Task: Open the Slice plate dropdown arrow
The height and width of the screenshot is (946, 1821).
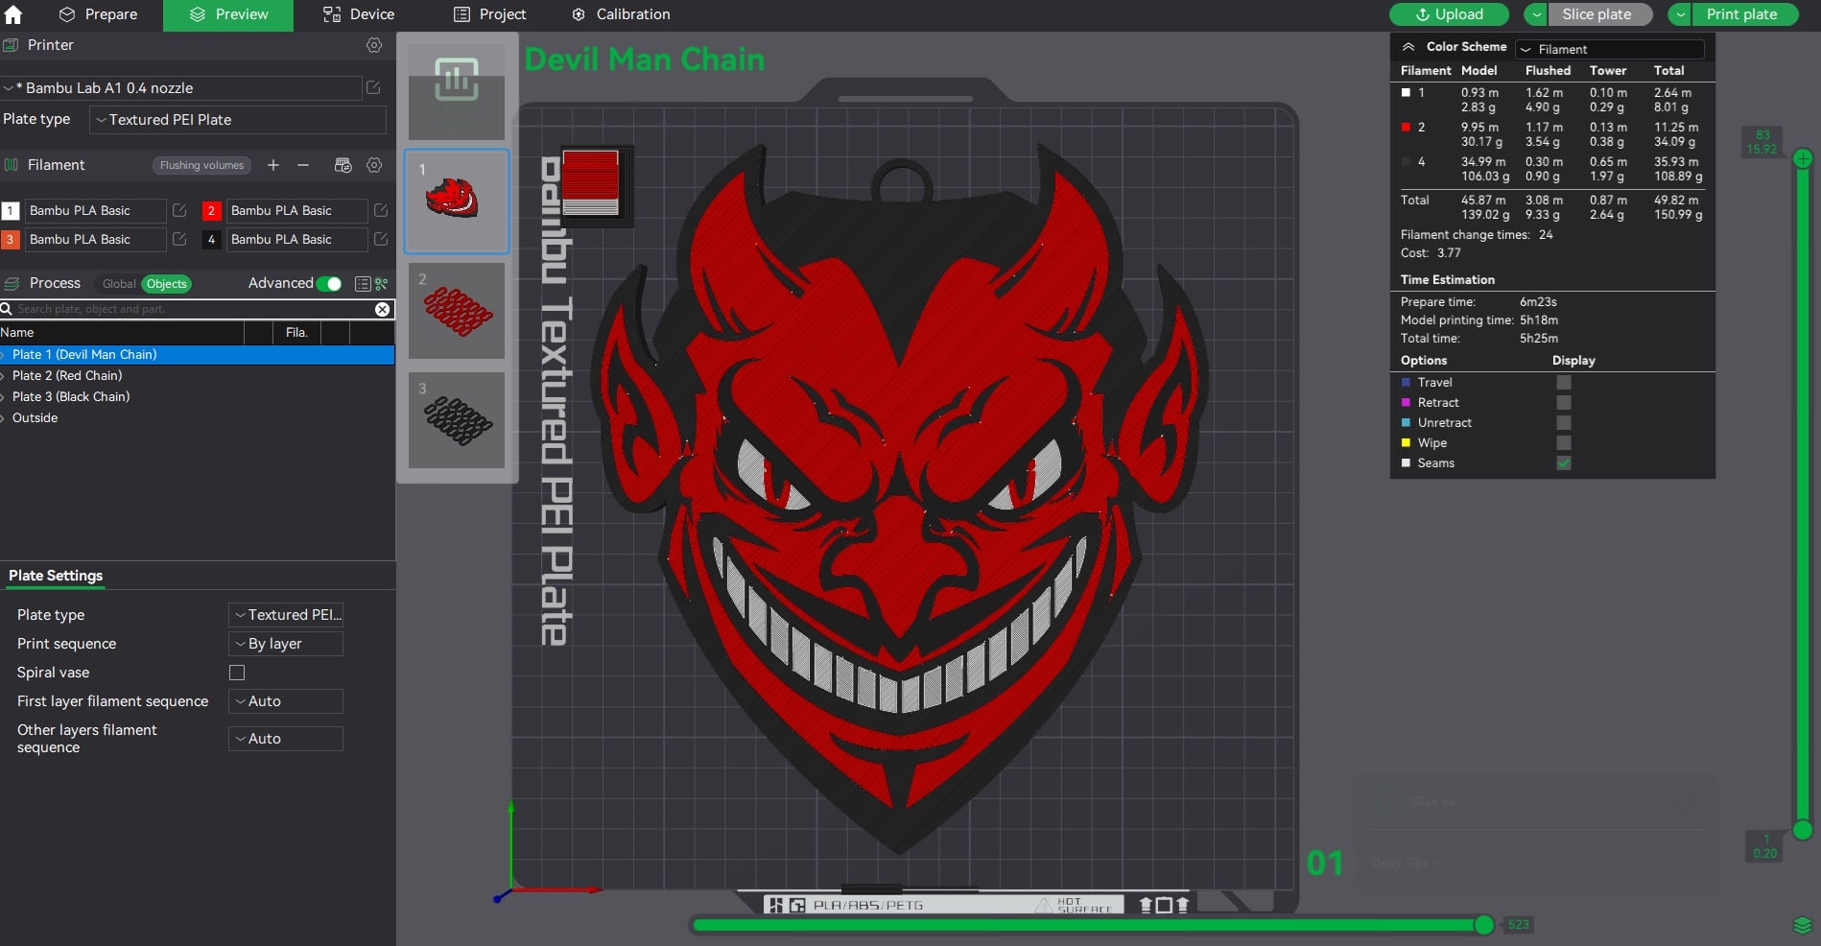Action: (x=1537, y=14)
